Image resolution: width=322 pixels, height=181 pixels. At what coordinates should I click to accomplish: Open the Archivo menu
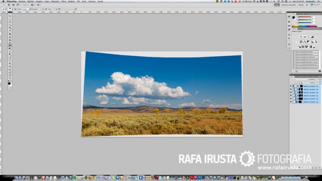click(22, 1)
